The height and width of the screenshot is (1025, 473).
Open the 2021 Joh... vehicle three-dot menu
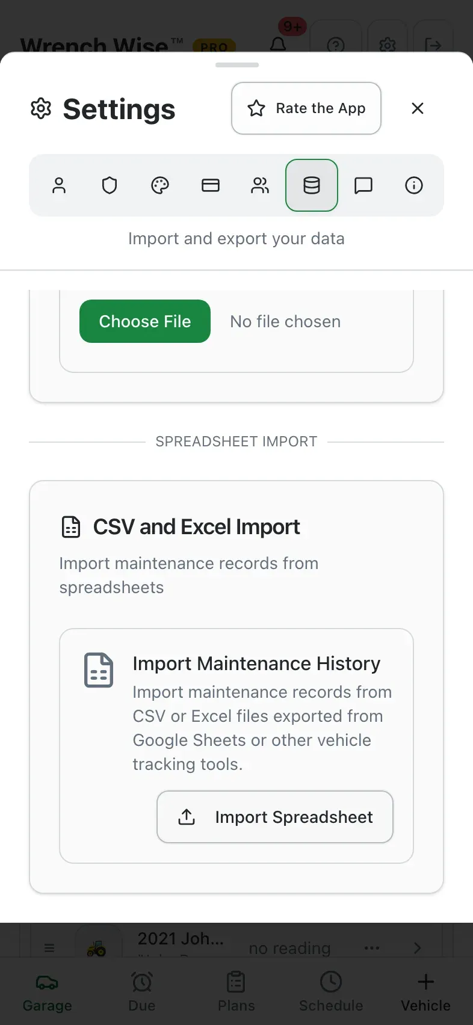(x=372, y=948)
